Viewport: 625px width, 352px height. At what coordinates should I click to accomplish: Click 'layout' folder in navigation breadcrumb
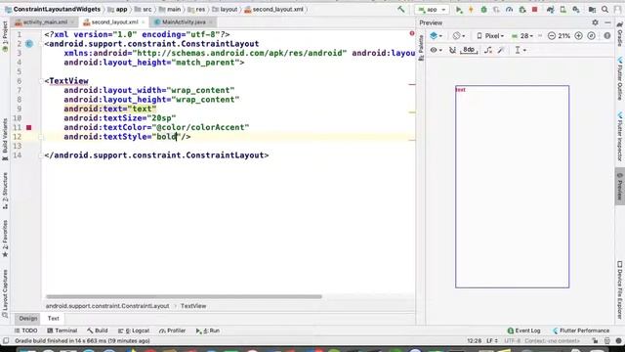click(x=225, y=9)
